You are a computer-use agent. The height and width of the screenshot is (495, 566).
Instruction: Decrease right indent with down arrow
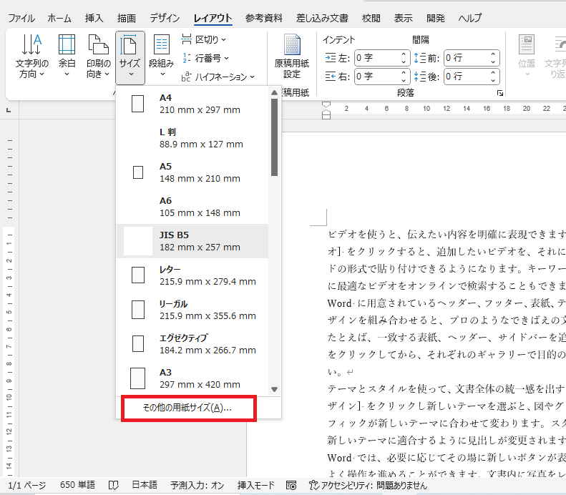point(404,80)
